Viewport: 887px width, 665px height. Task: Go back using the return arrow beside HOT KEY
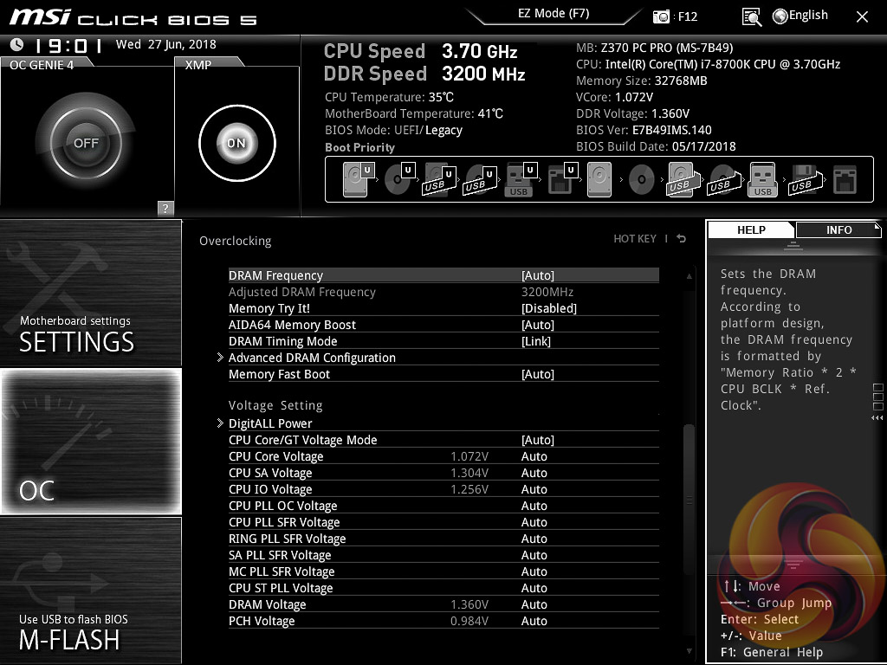click(682, 239)
